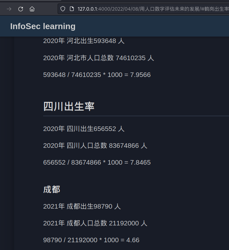Viewport: 229px width, 250px height.
Task: Open the tracking protection shield icon
Action: click(x=63, y=9)
